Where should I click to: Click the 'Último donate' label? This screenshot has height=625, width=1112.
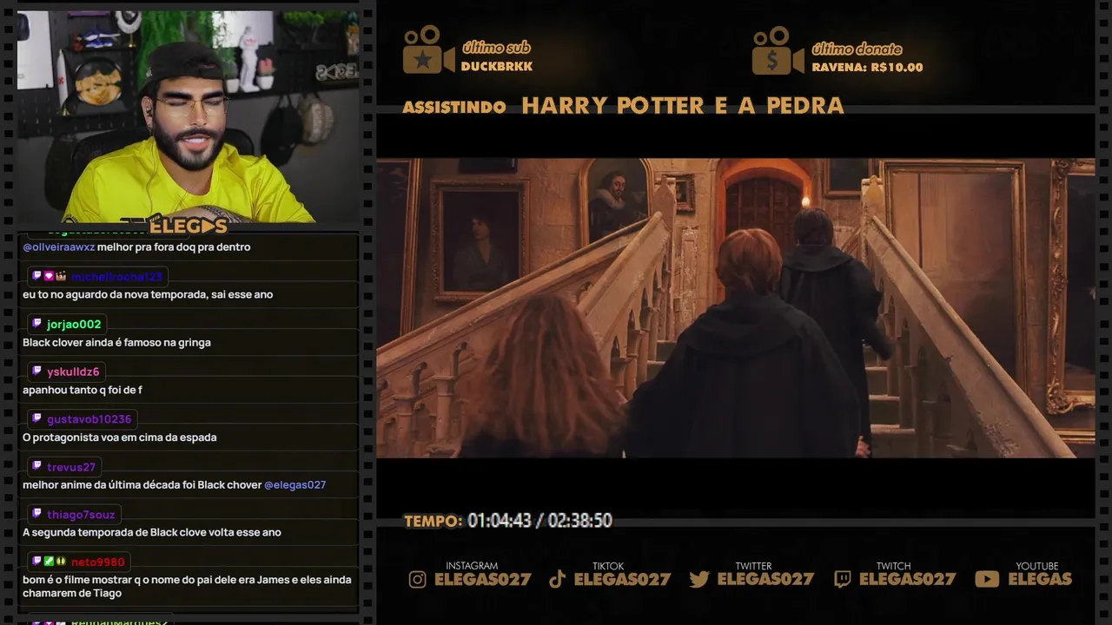pyautogui.click(x=857, y=49)
